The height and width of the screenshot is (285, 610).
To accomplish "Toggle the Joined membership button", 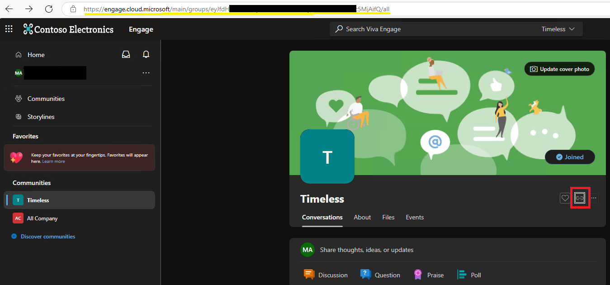I will (x=570, y=157).
